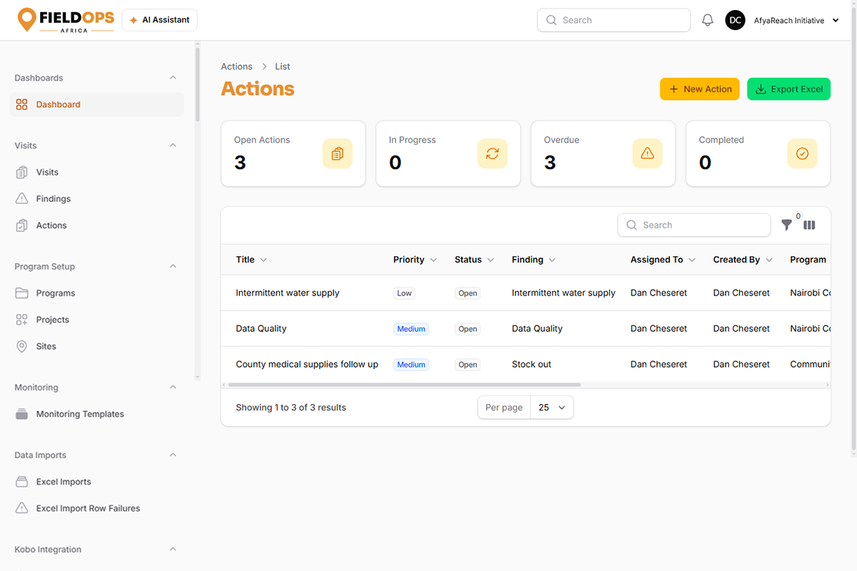857x571 pixels.
Task: Collapse the Monitoring sidebar section
Action: coord(173,388)
